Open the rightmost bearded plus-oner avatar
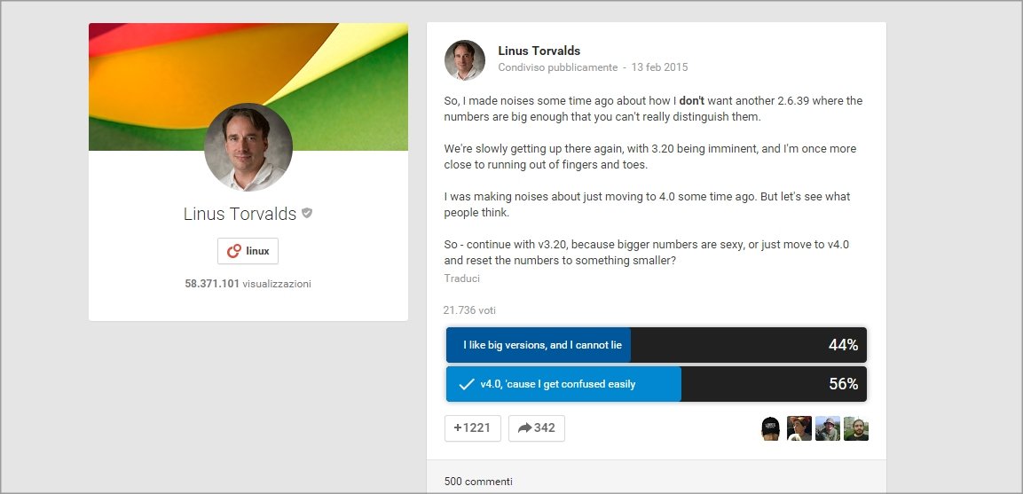Screen dimensions: 1023x494 tap(856, 428)
